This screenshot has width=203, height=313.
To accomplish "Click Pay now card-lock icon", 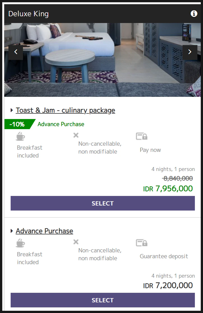I will (142, 136).
